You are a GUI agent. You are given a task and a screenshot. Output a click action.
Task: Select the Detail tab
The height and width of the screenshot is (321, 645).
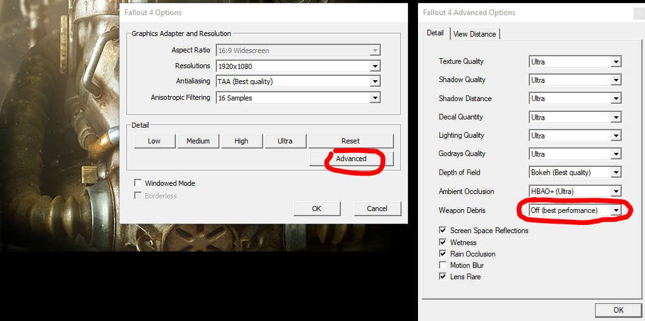click(x=435, y=33)
